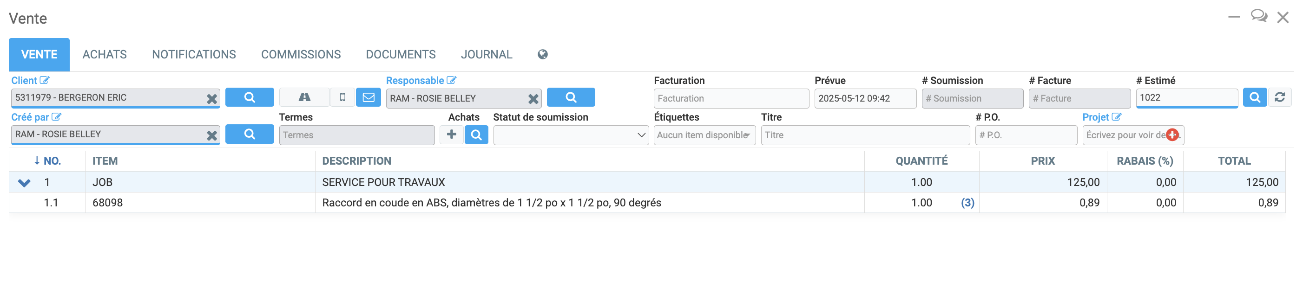The height and width of the screenshot is (282, 1303).
Task: Switch to the ACHATS tab
Action: [x=104, y=54]
